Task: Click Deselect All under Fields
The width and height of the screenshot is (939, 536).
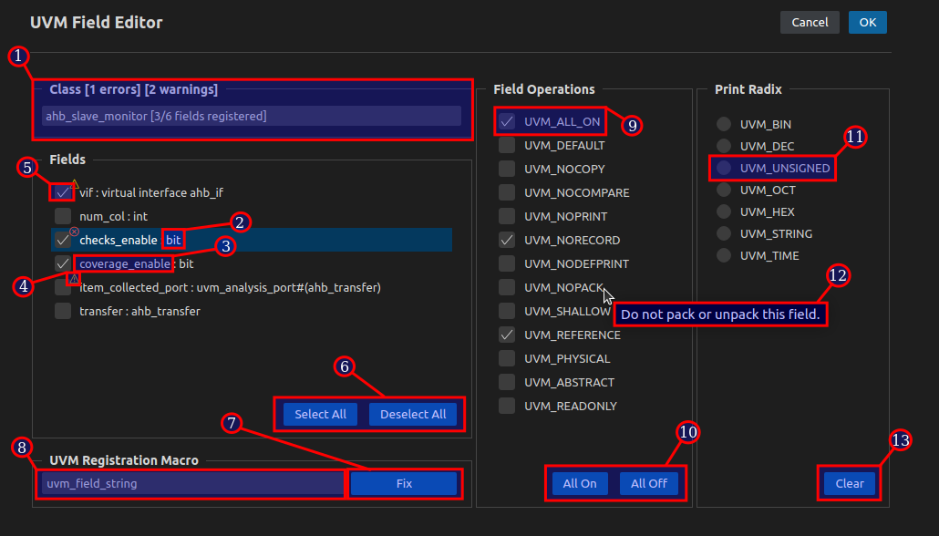Action: tap(413, 414)
